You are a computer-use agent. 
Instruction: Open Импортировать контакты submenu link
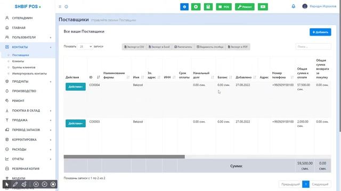[29, 74]
